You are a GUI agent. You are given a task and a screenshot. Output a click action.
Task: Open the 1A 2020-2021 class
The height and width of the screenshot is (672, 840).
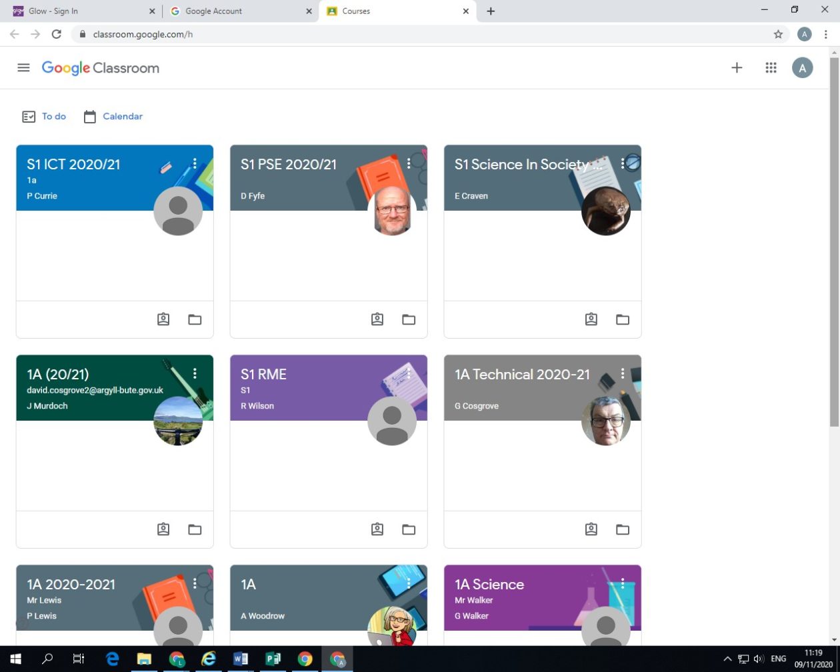pyautogui.click(x=71, y=585)
